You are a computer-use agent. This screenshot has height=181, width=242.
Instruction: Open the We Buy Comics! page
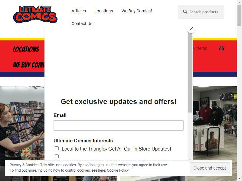(x=136, y=11)
